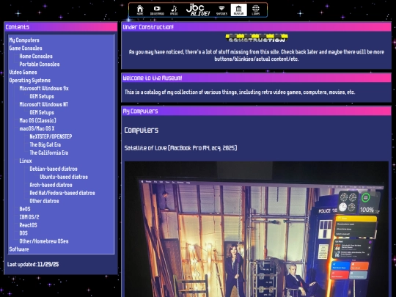Image resolution: width=396 pixels, height=297 pixels.
Task: Open The California Era entry
Action: tap(48, 153)
